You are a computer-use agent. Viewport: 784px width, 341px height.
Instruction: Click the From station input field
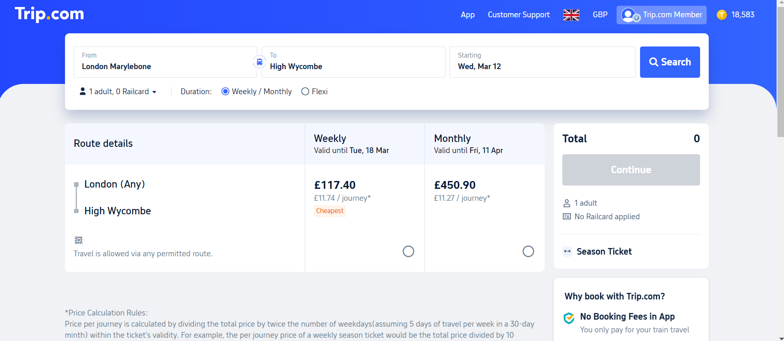click(165, 62)
